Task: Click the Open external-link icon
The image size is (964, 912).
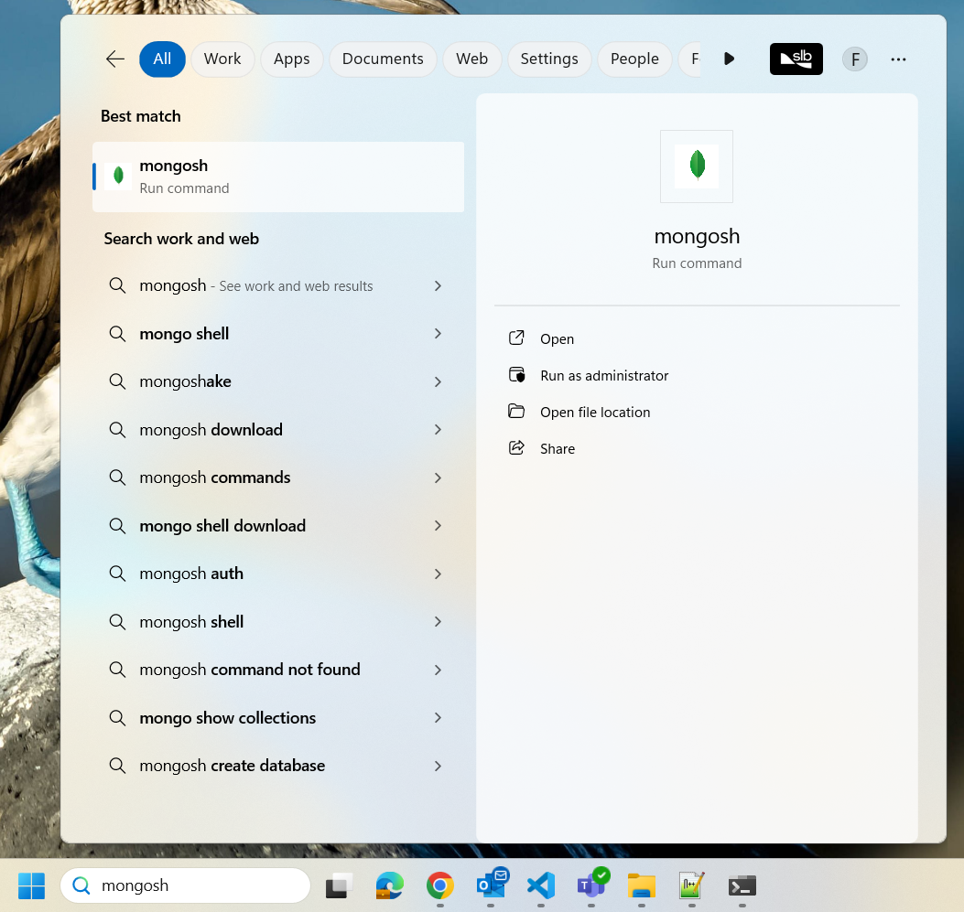Action: click(516, 338)
